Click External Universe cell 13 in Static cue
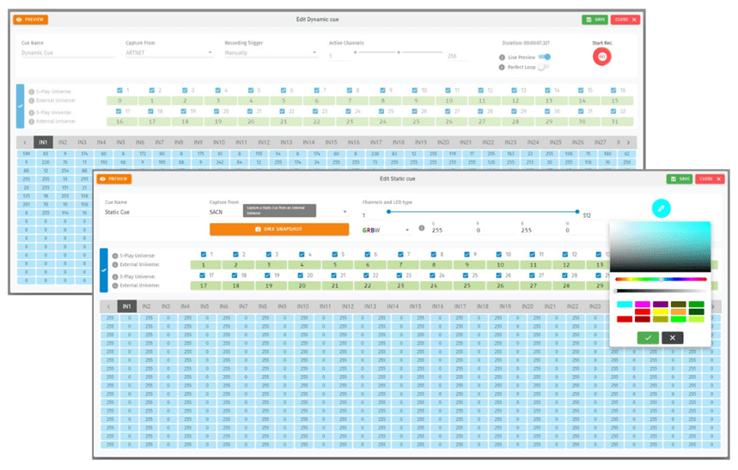The height and width of the screenshot is (470, 738). click(599, 265)
